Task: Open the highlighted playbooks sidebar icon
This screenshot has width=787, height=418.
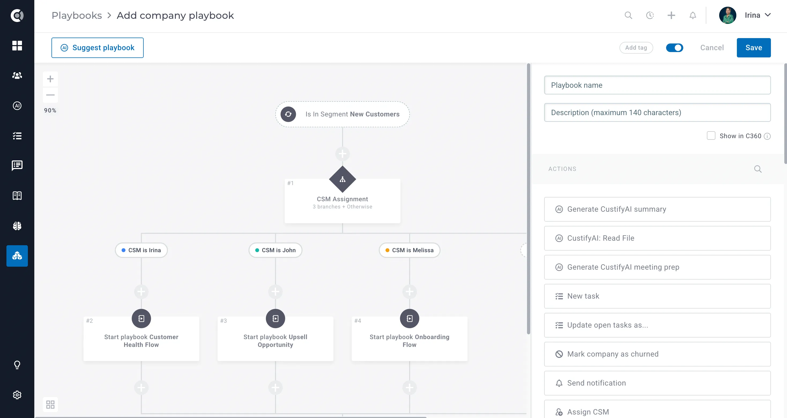Action: 17,256
